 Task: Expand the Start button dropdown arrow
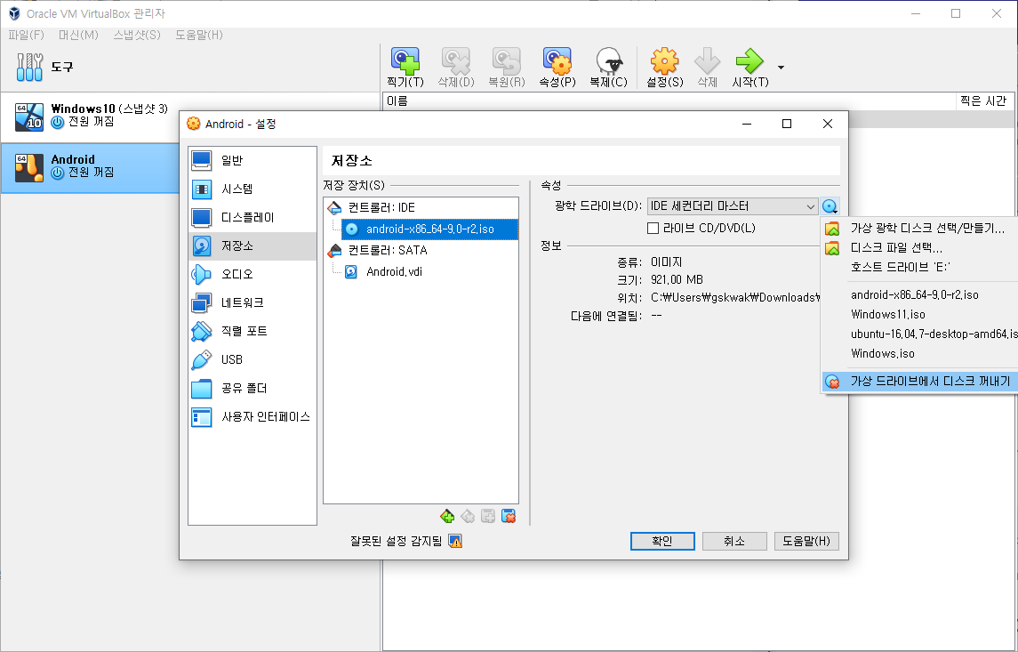781,68
